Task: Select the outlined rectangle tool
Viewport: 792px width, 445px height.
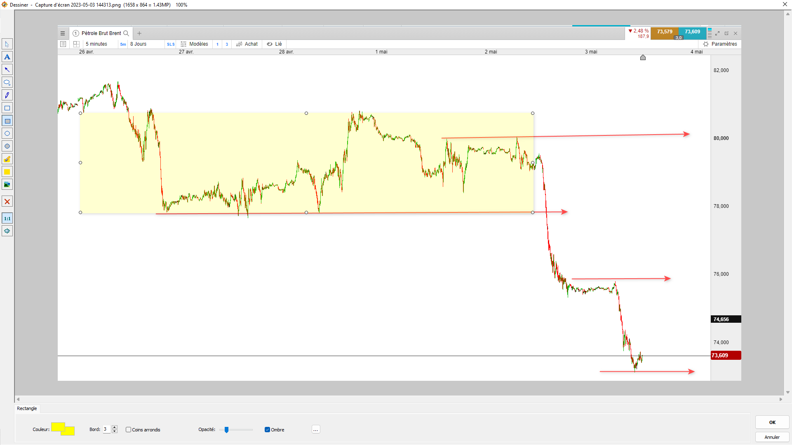Action: click(7, 108)
